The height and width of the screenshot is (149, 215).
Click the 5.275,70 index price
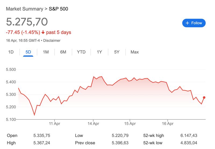pyautogui.click(x=27, y=22)
